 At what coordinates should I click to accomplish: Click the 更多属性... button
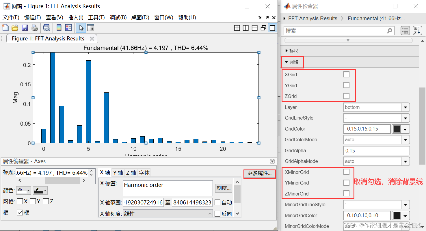(259, 174)
